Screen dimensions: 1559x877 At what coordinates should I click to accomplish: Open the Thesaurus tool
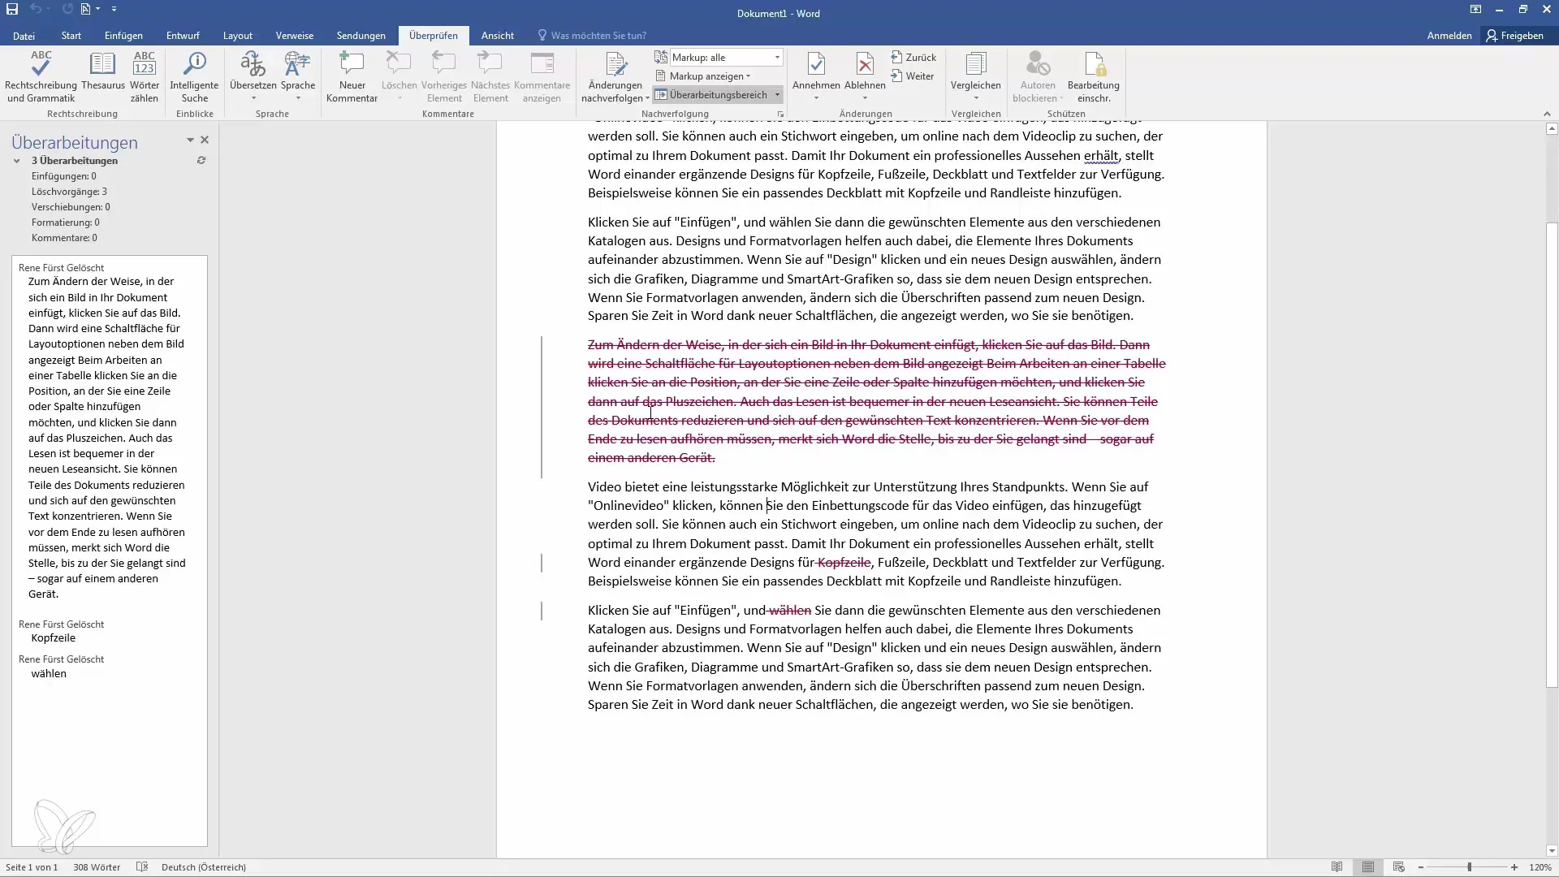tap(103, 71)
